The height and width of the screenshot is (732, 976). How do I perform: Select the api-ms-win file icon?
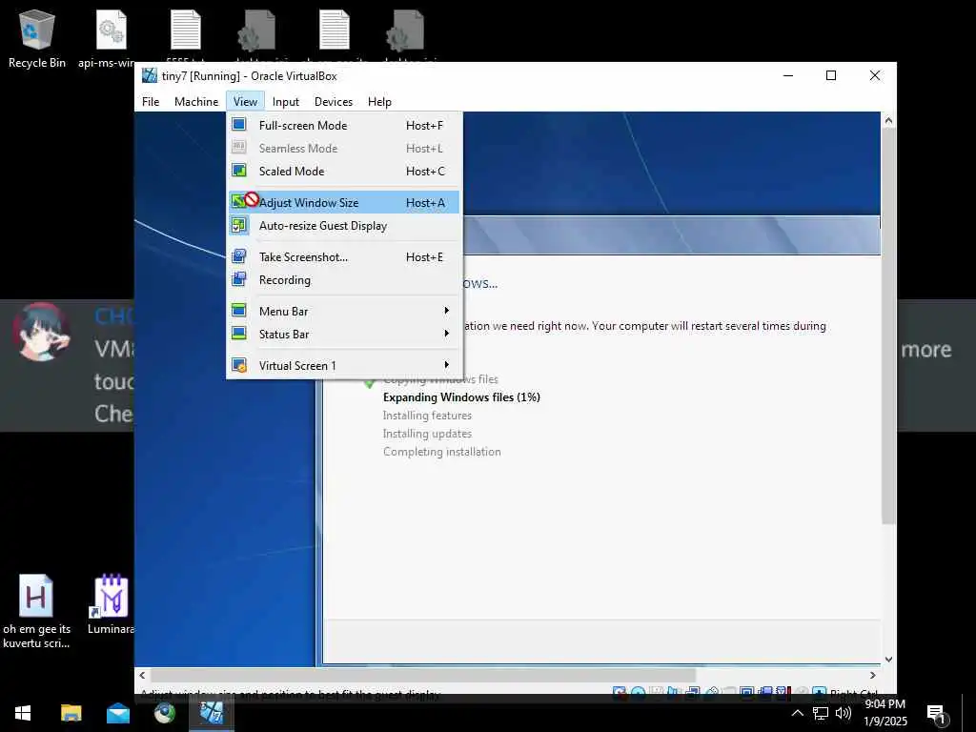[110, 38]
